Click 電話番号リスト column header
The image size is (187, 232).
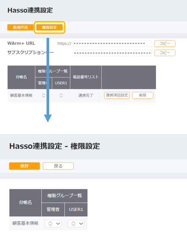click(86, 77)
